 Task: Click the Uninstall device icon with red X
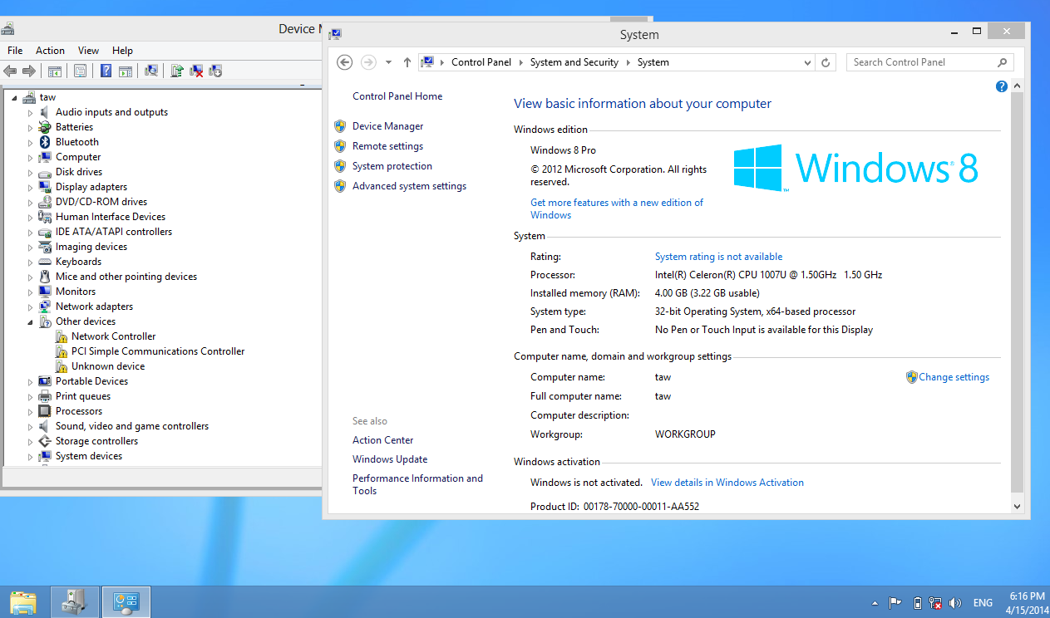[197, 71]
